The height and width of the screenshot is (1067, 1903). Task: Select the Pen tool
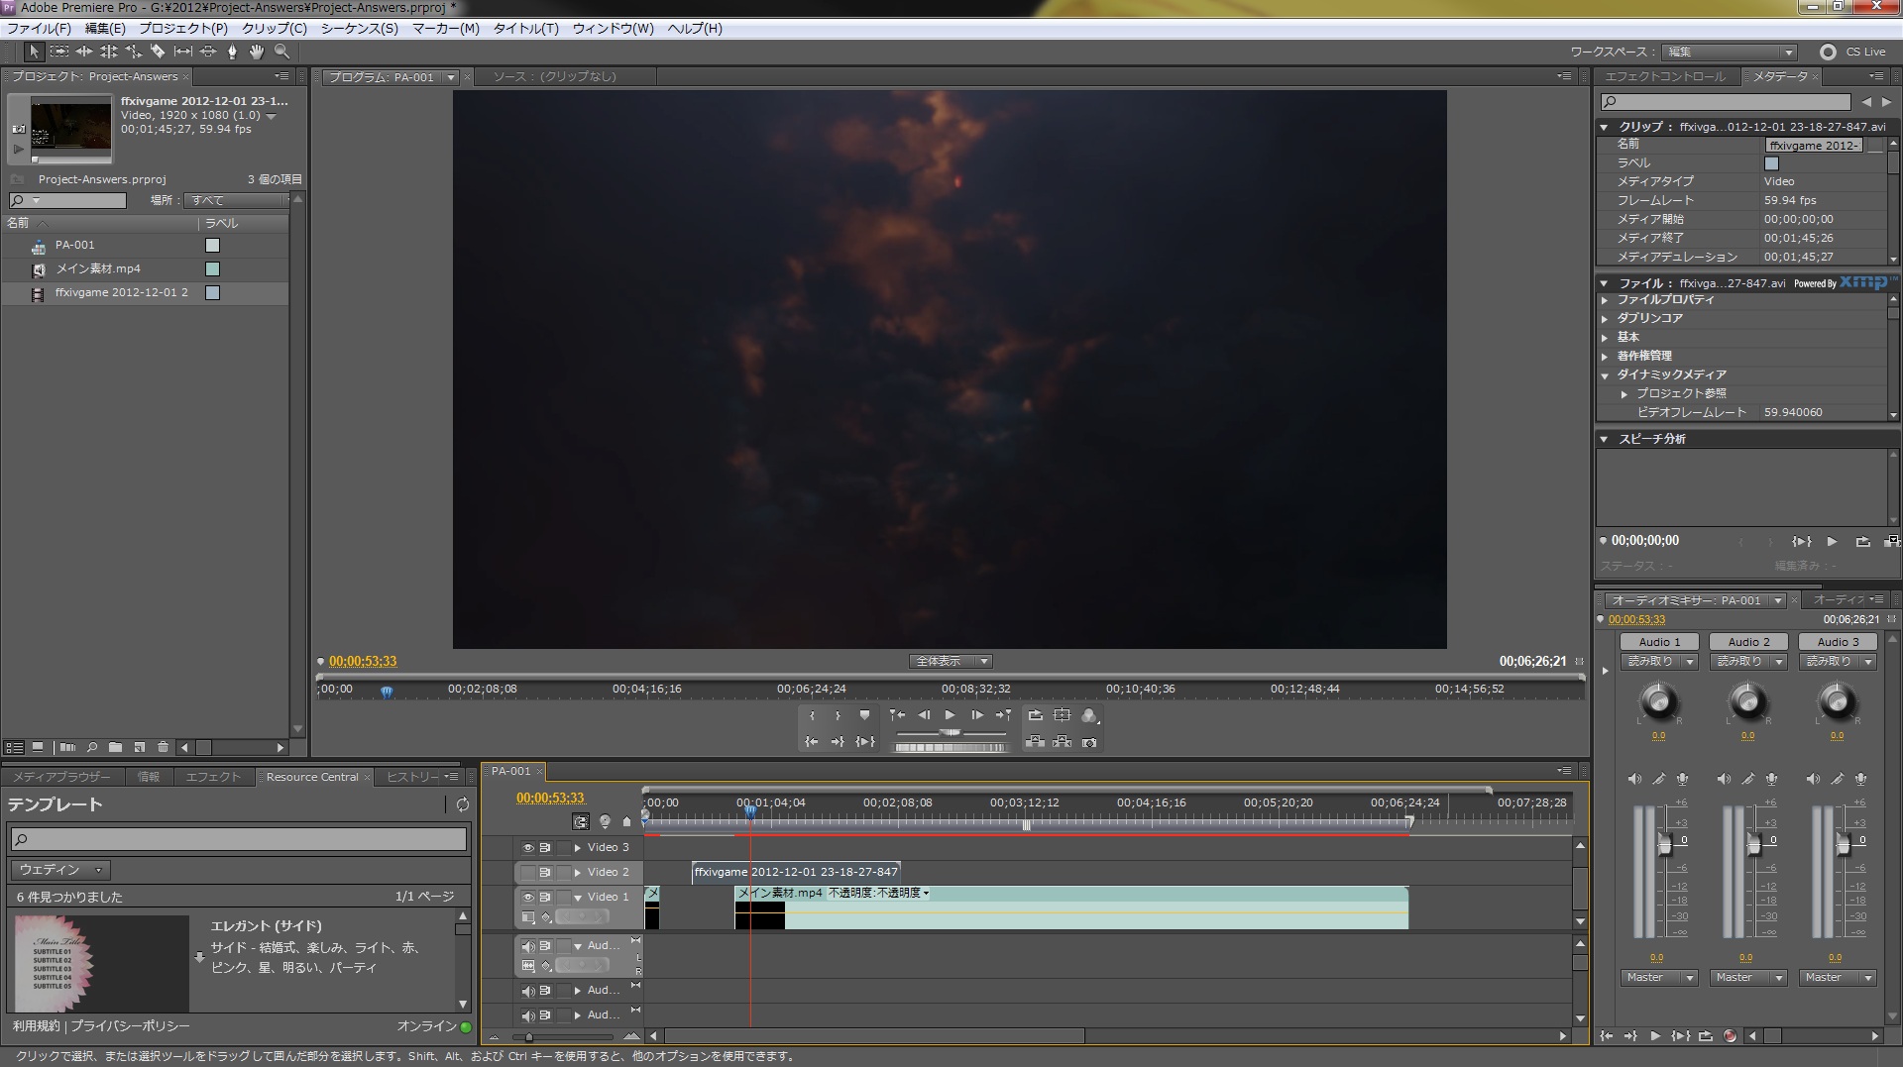pyautogui.click(x=233, y=52)
